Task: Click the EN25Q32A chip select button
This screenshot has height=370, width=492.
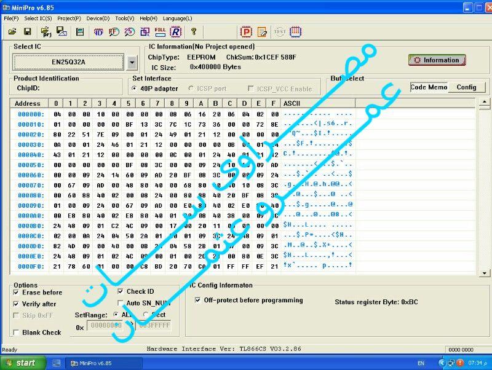Action: pyautogui.click(x=68, y=62)
